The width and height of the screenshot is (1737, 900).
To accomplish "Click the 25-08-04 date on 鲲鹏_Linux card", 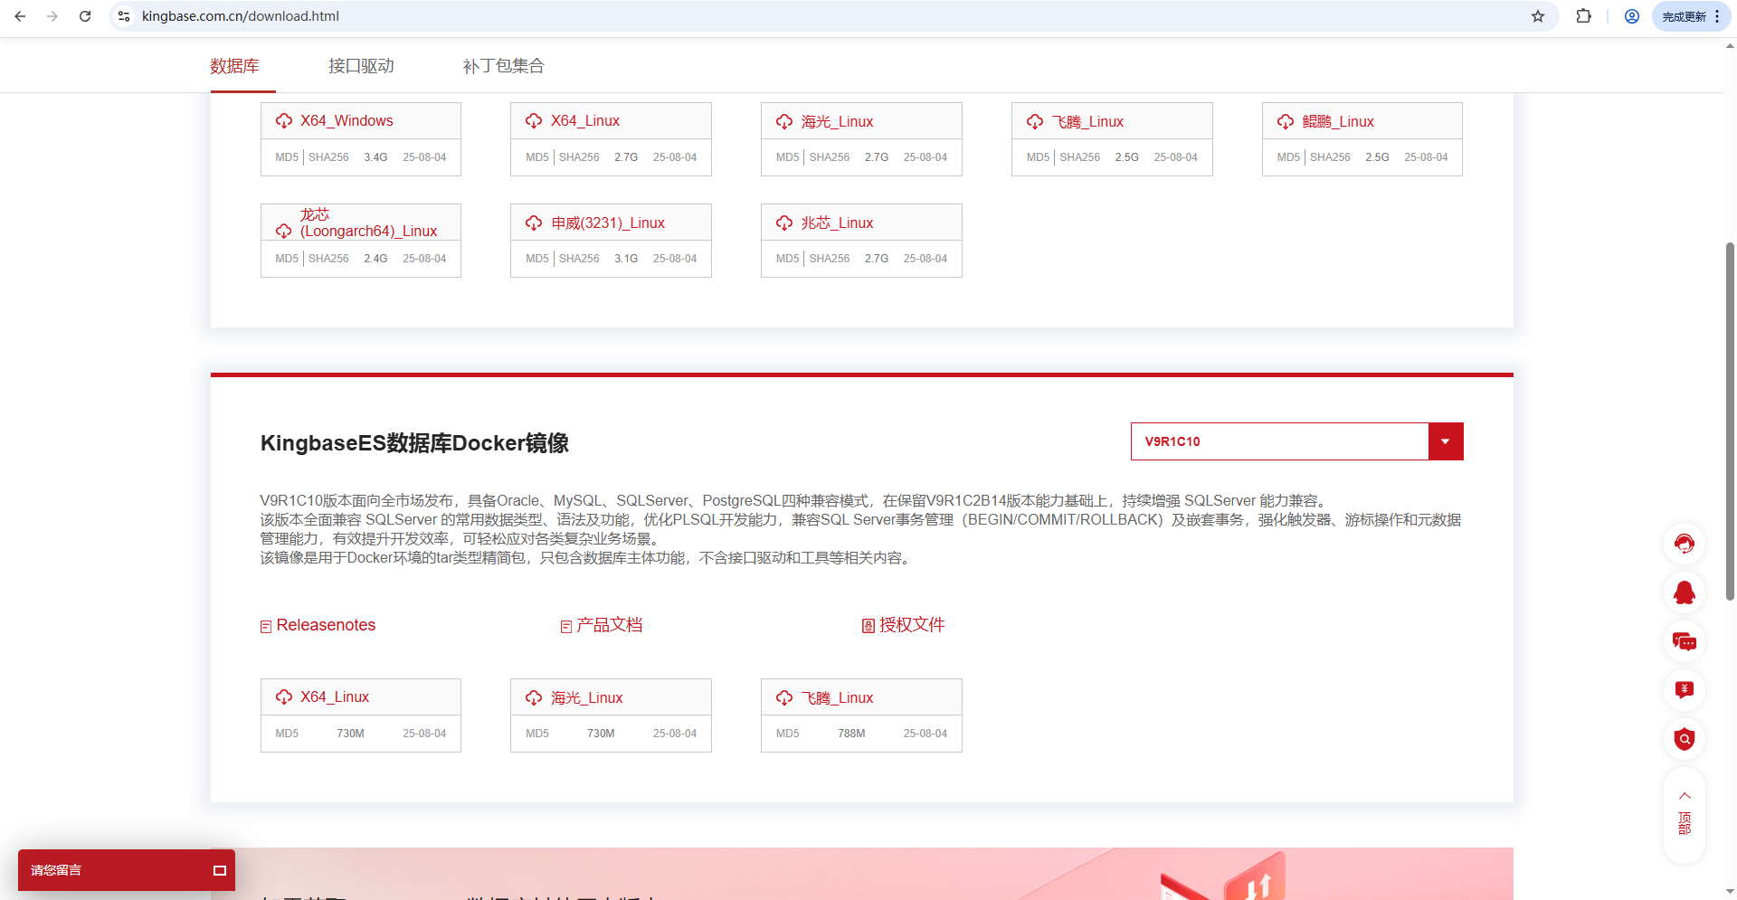I will 1426,157.
